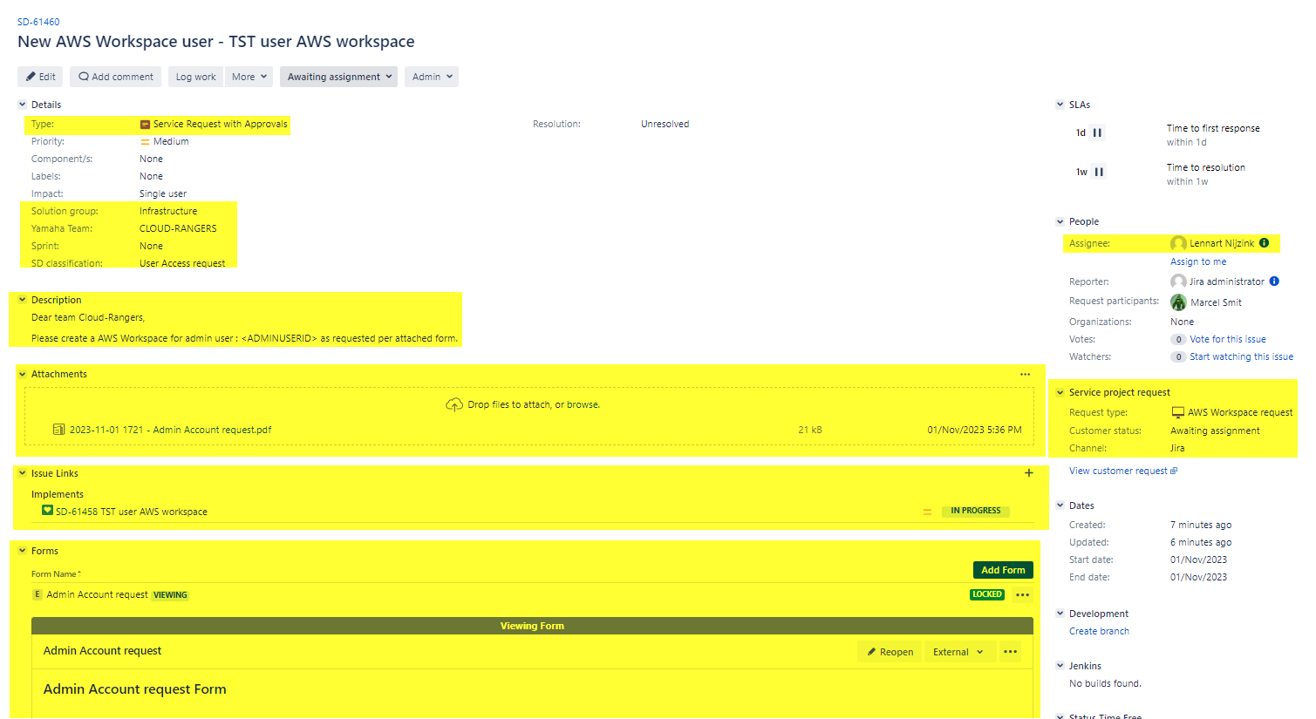This screenshot has height=719, width=1316.
Task: Collapse the Description section
Action: pos(23,300)
